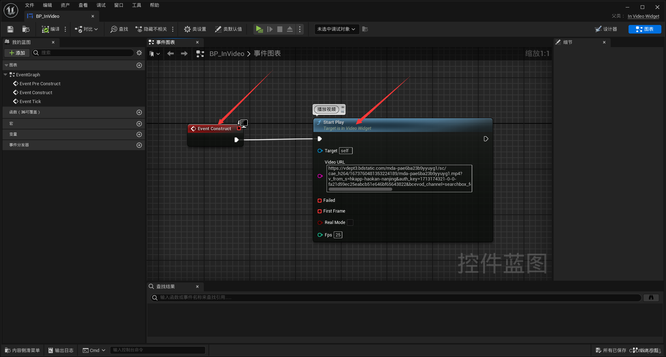Click the Failed delegate pin
The width and height of the screenshot is (666, 357).
click(319, 200)
